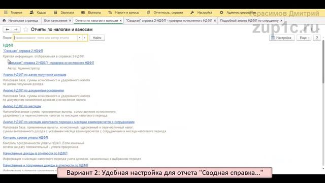Click the home icon of Начальная страница
Image resolution: width=325 pixels, height=183 pixels.
4,20
